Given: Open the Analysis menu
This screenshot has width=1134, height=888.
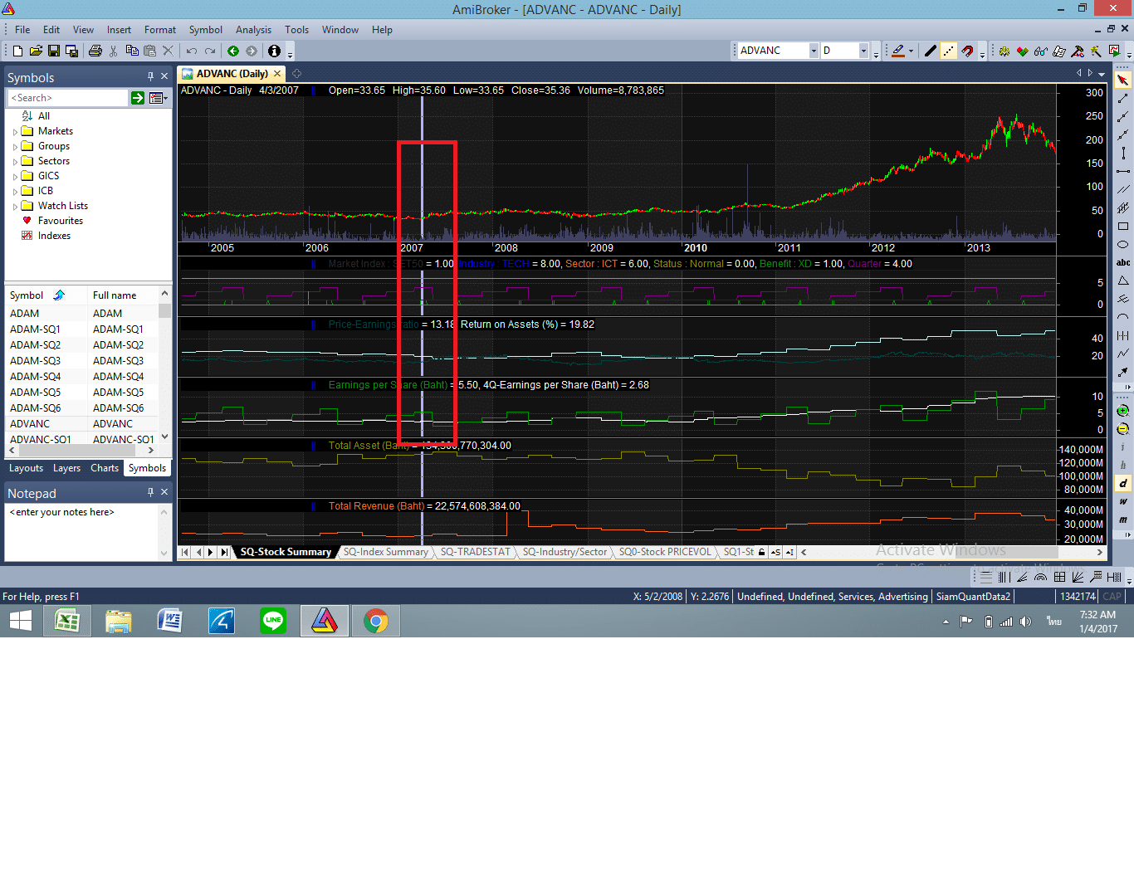Looking at the screenshot, I should 253,30.
